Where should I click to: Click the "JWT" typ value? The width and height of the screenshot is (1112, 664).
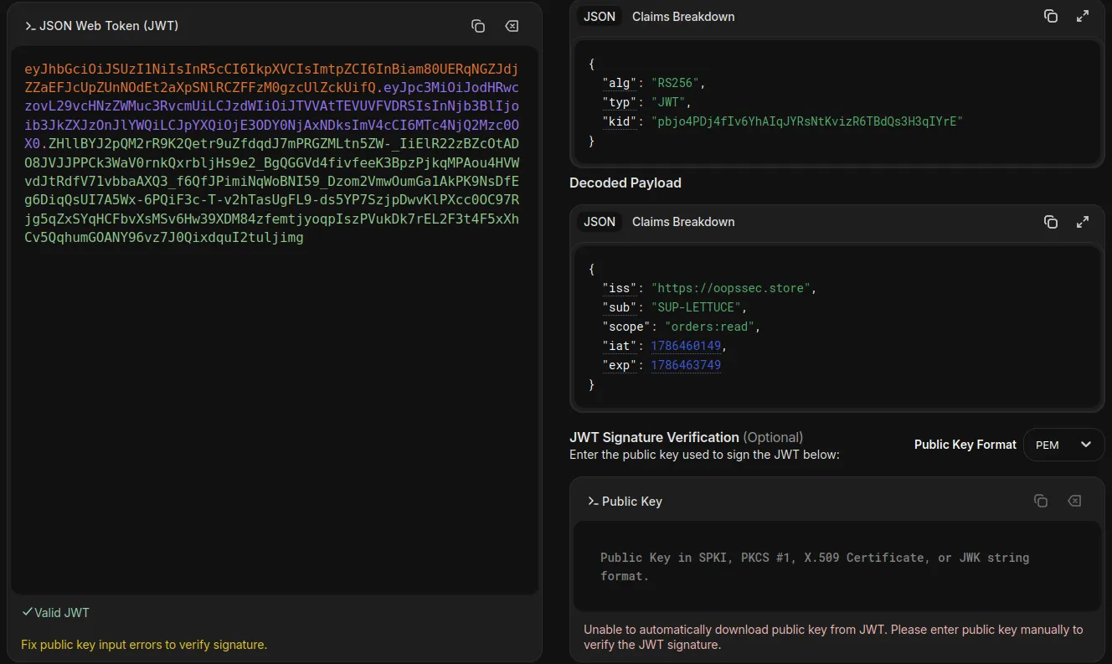tap(668, 102)
